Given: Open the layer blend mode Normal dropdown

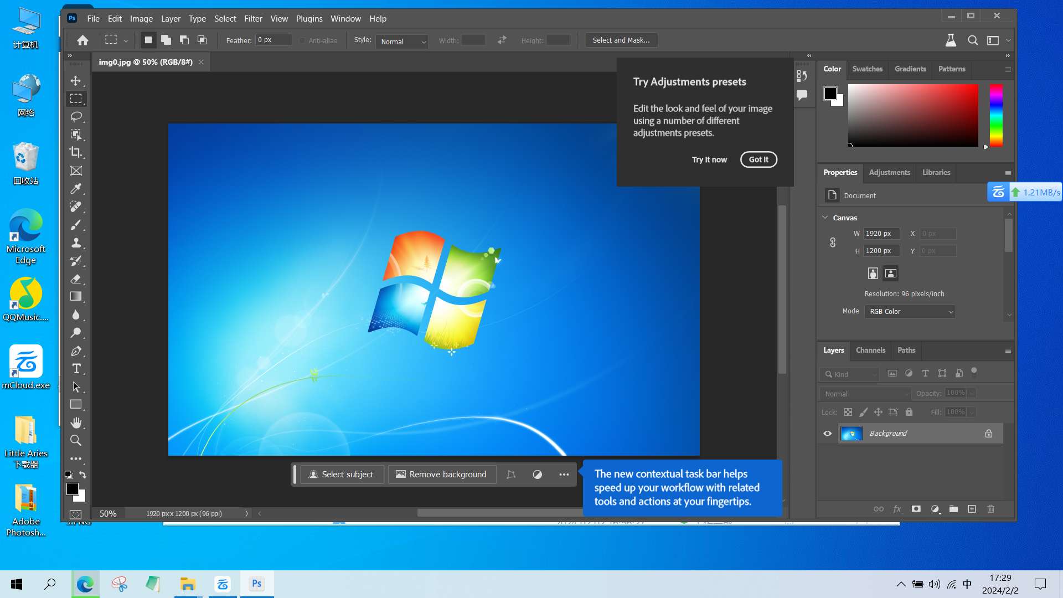Looking at the screenshot, I should (865, 394).
